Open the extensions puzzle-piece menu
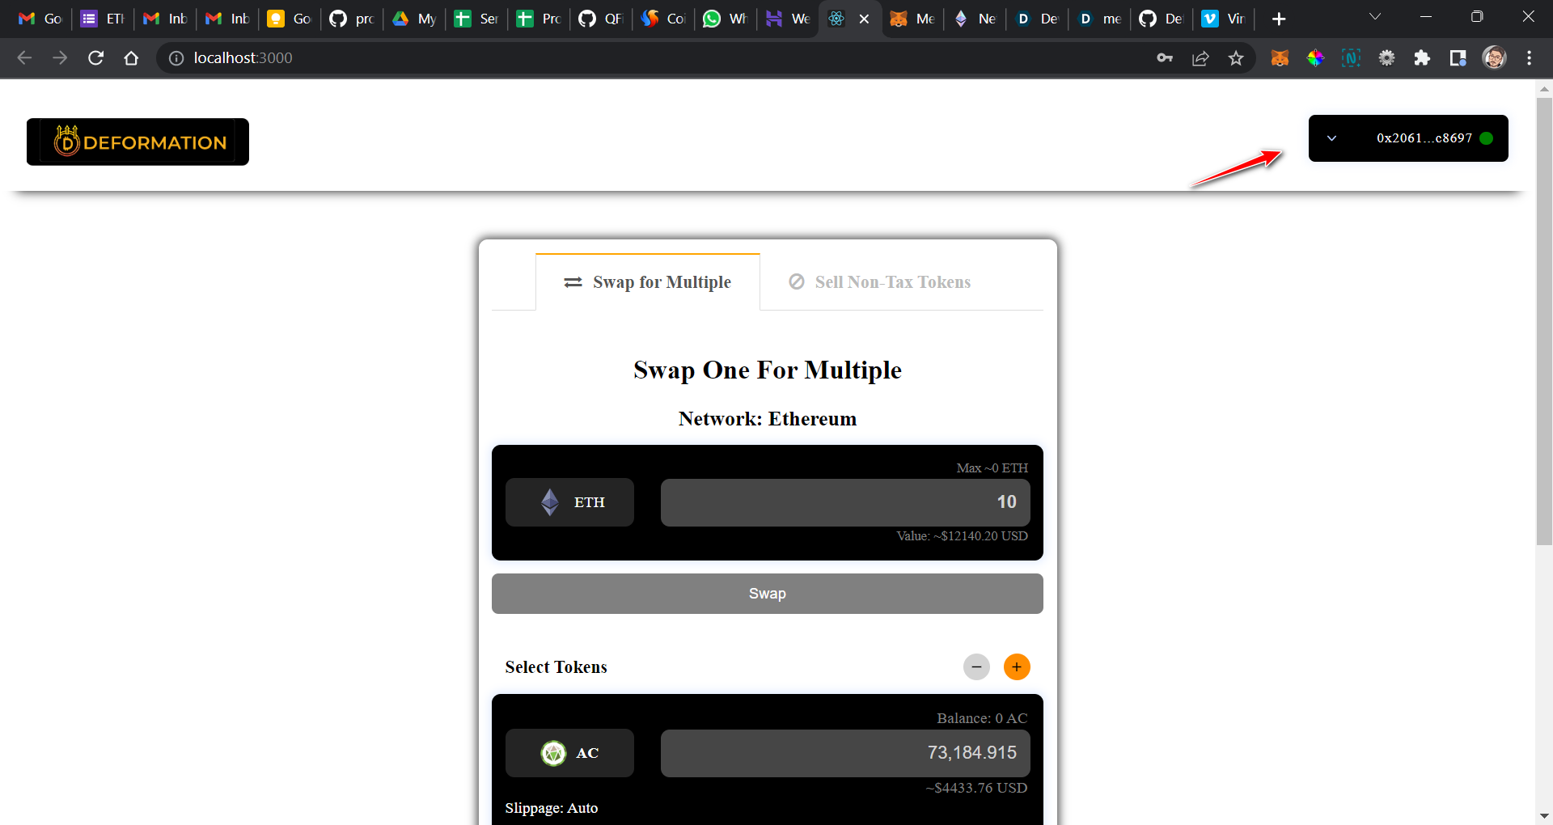Image resolution: width=1553 pixels, height=825 pixels. click(x=1422, y=57)
